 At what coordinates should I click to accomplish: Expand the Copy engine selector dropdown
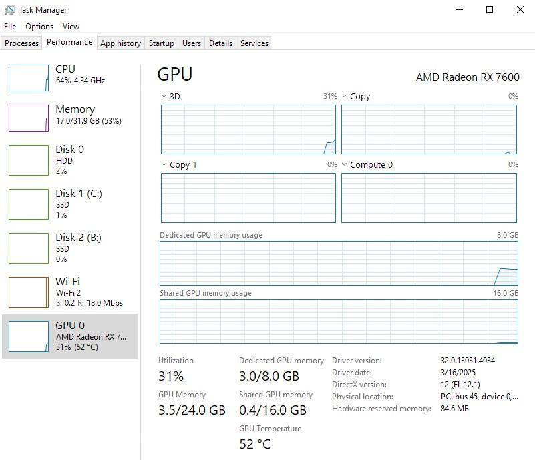(345, 97)
